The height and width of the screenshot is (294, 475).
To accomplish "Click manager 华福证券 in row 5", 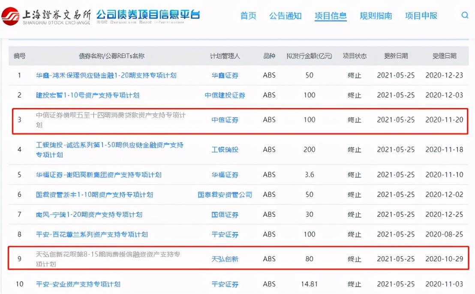I will 225,175.
